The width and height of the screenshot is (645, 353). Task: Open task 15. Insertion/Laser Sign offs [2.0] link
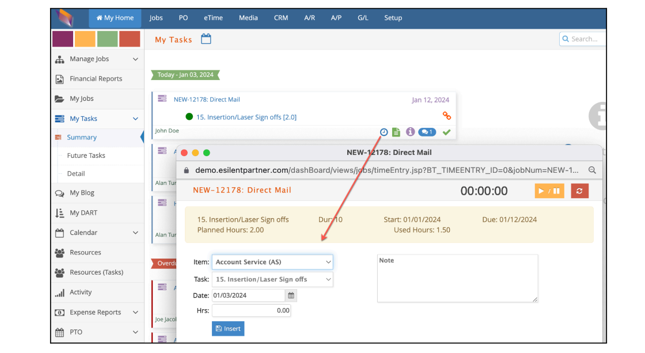click(246, 117)
